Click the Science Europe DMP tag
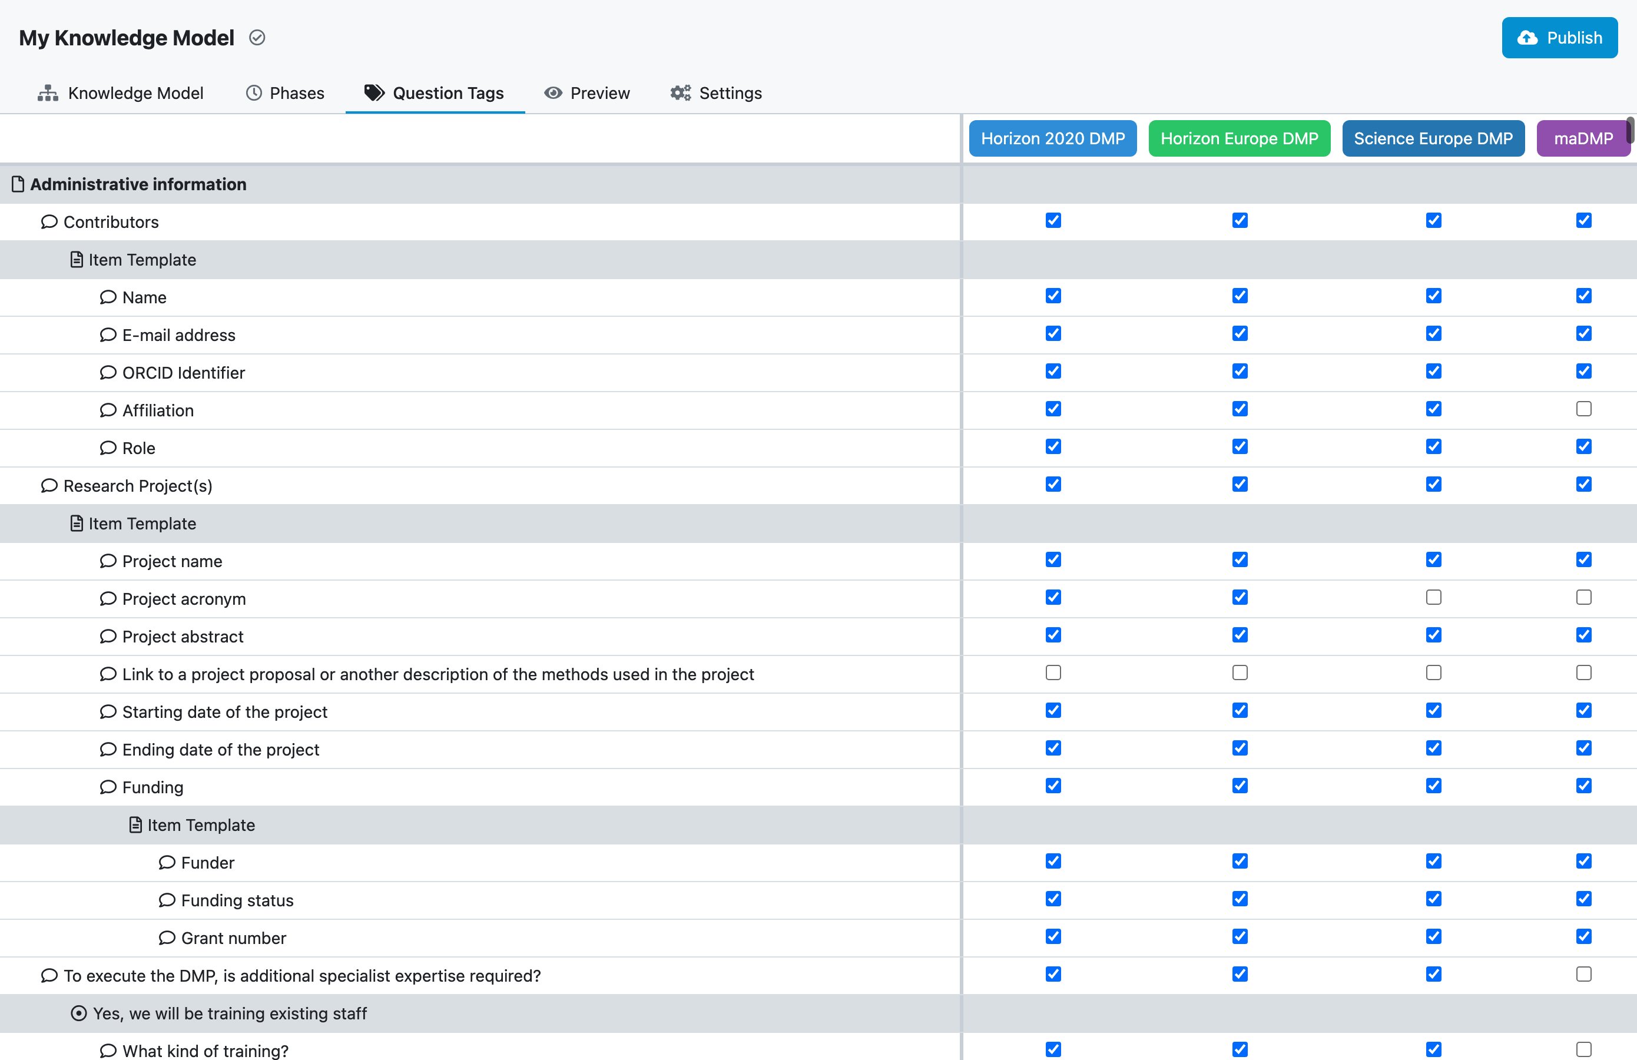The width and height of the screenshot is (1637, 1060). [x=1433, y=138]
